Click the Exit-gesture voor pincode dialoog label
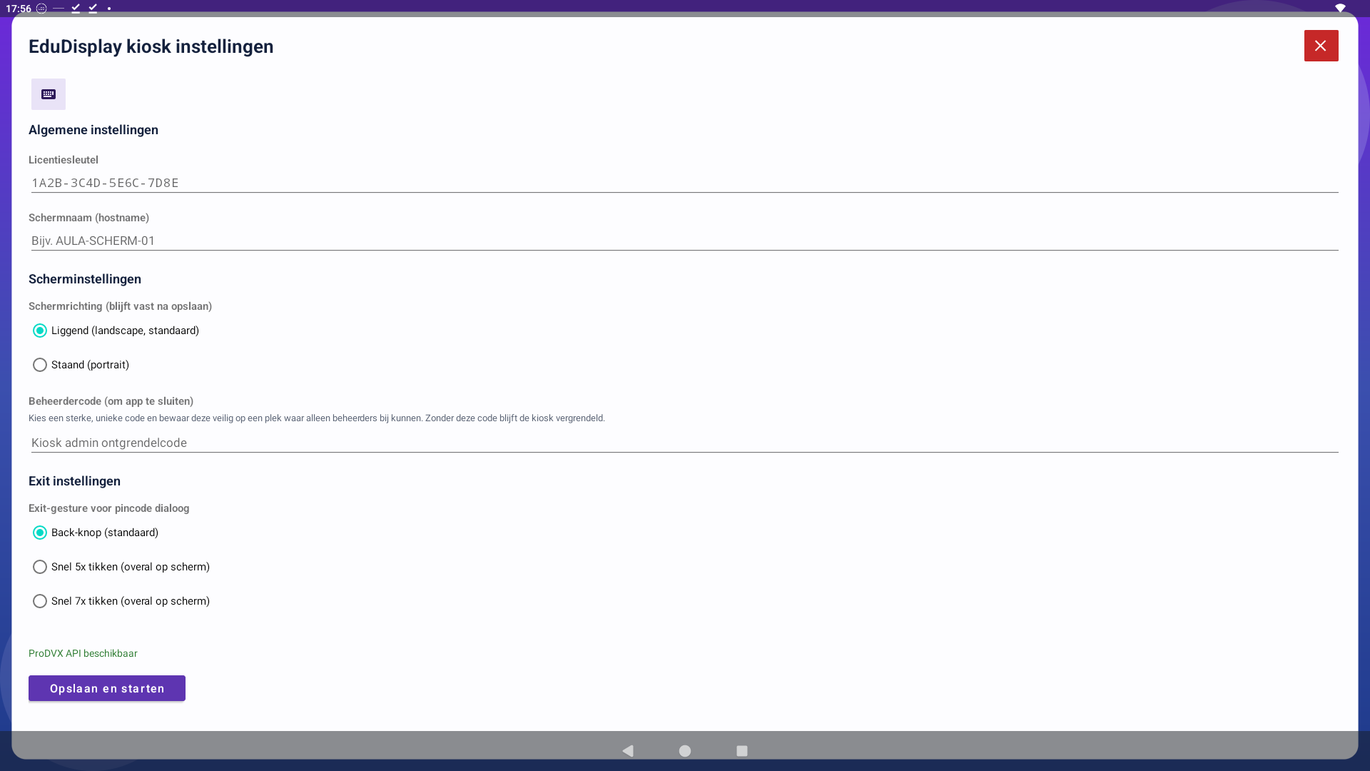Image resolution: width=1370 pixels, height=771 pixels. pos(109,508)
